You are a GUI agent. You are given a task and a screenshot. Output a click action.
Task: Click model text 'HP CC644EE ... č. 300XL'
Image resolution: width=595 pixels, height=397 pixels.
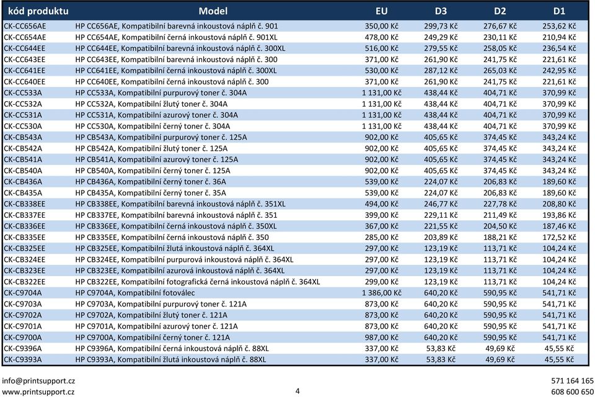180,48
